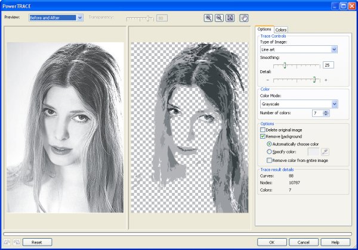Click the Zoom In magnifier icon
The image size is (358, 250).
pos(208,18)
